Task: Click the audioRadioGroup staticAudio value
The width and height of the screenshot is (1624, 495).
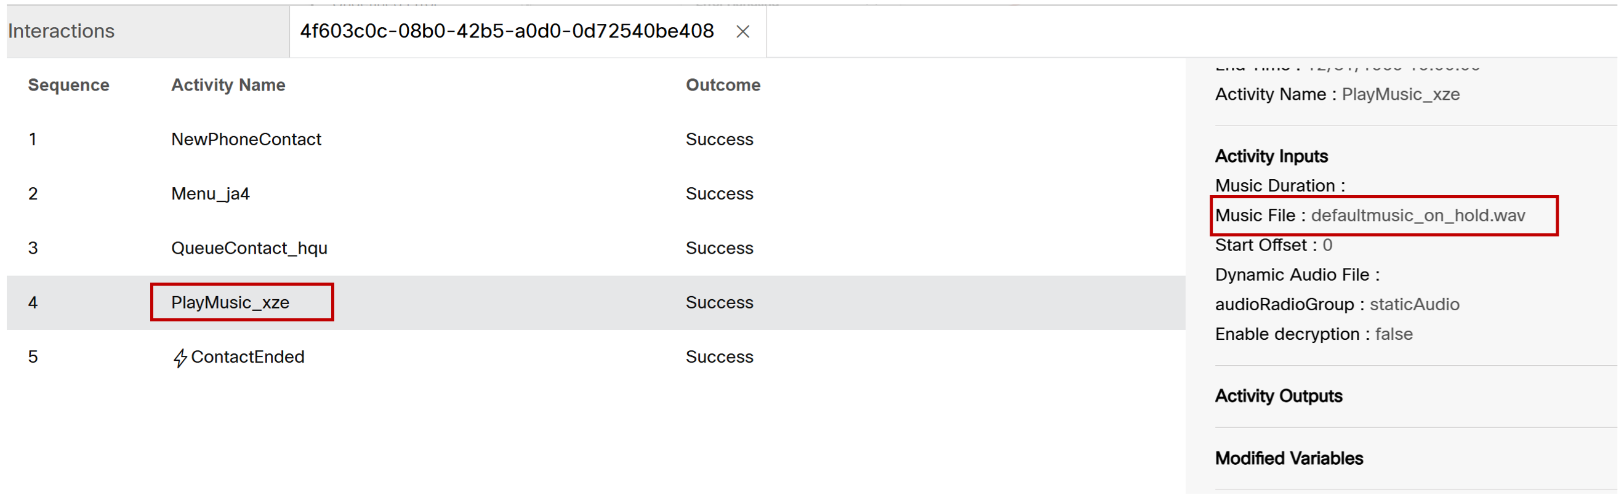Action: click(x=1414, y=305)
